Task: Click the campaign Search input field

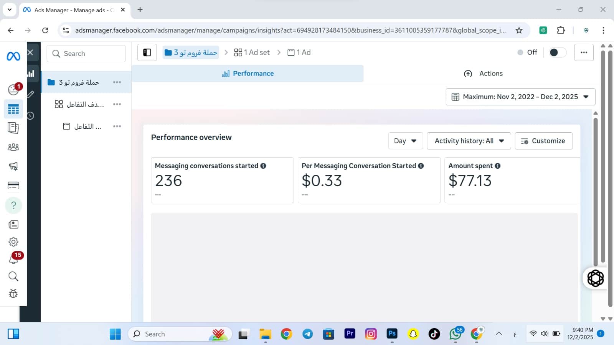Action: 86,54
